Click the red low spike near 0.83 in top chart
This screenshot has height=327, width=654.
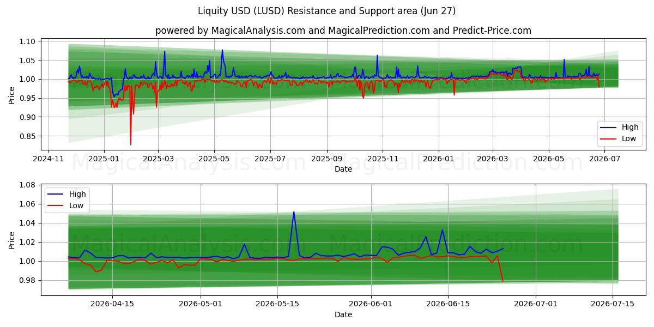tap(131, 143)
